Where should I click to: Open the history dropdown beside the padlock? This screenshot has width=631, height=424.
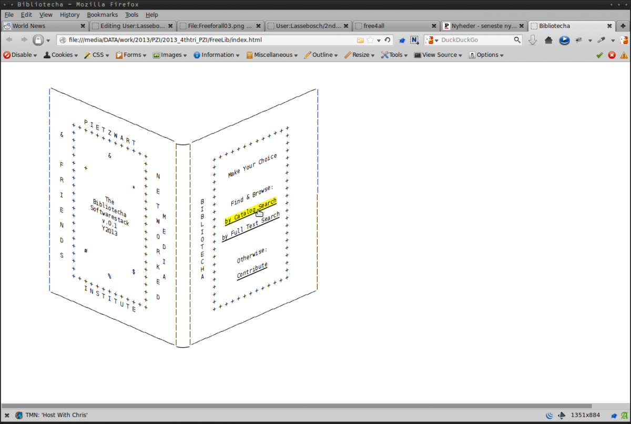pyautogui.click(x=48, y=41)
